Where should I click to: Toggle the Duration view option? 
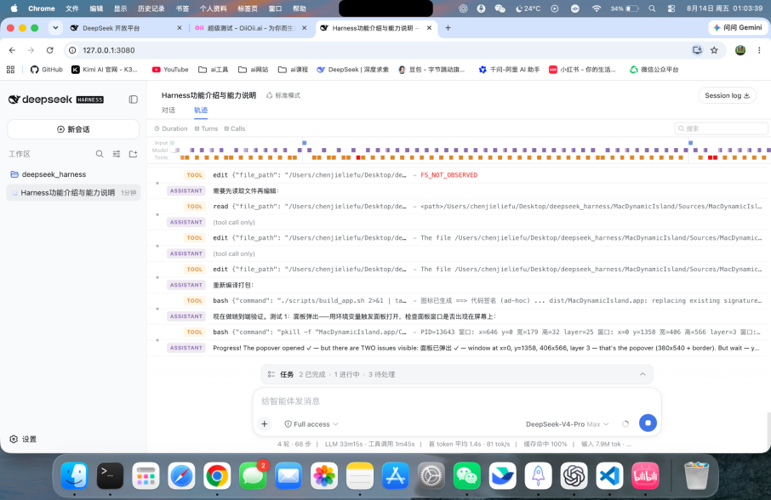[170, 128]
